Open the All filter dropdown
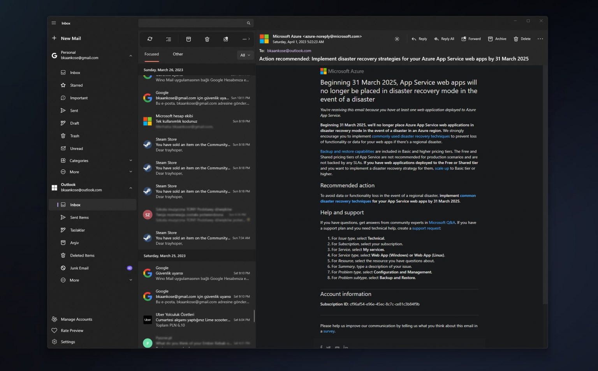Image resolution: width=598 pixels, height=371 pixels. 245,55
